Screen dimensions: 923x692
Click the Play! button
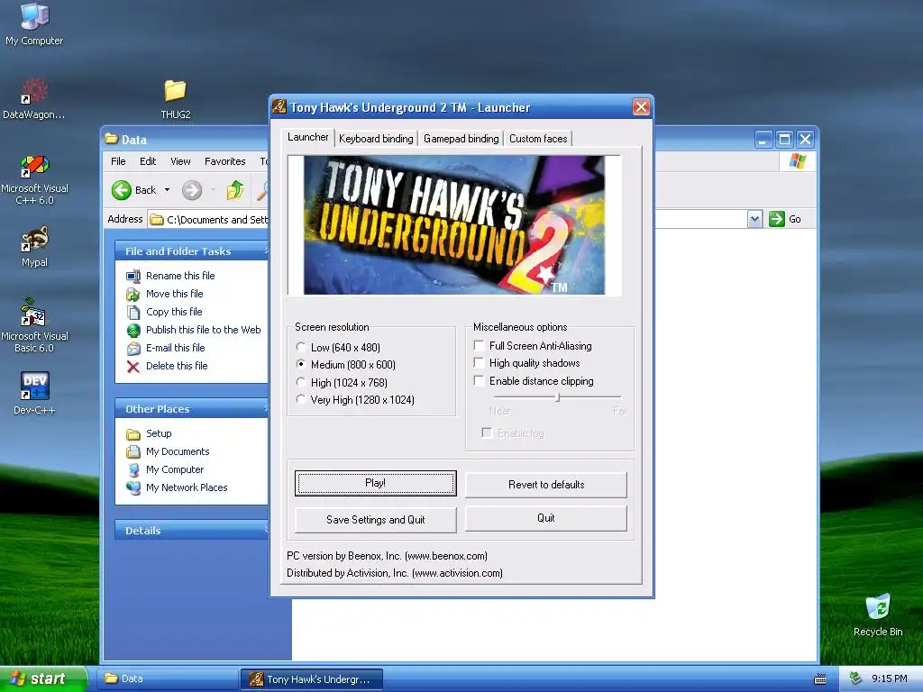pos(376,483)
